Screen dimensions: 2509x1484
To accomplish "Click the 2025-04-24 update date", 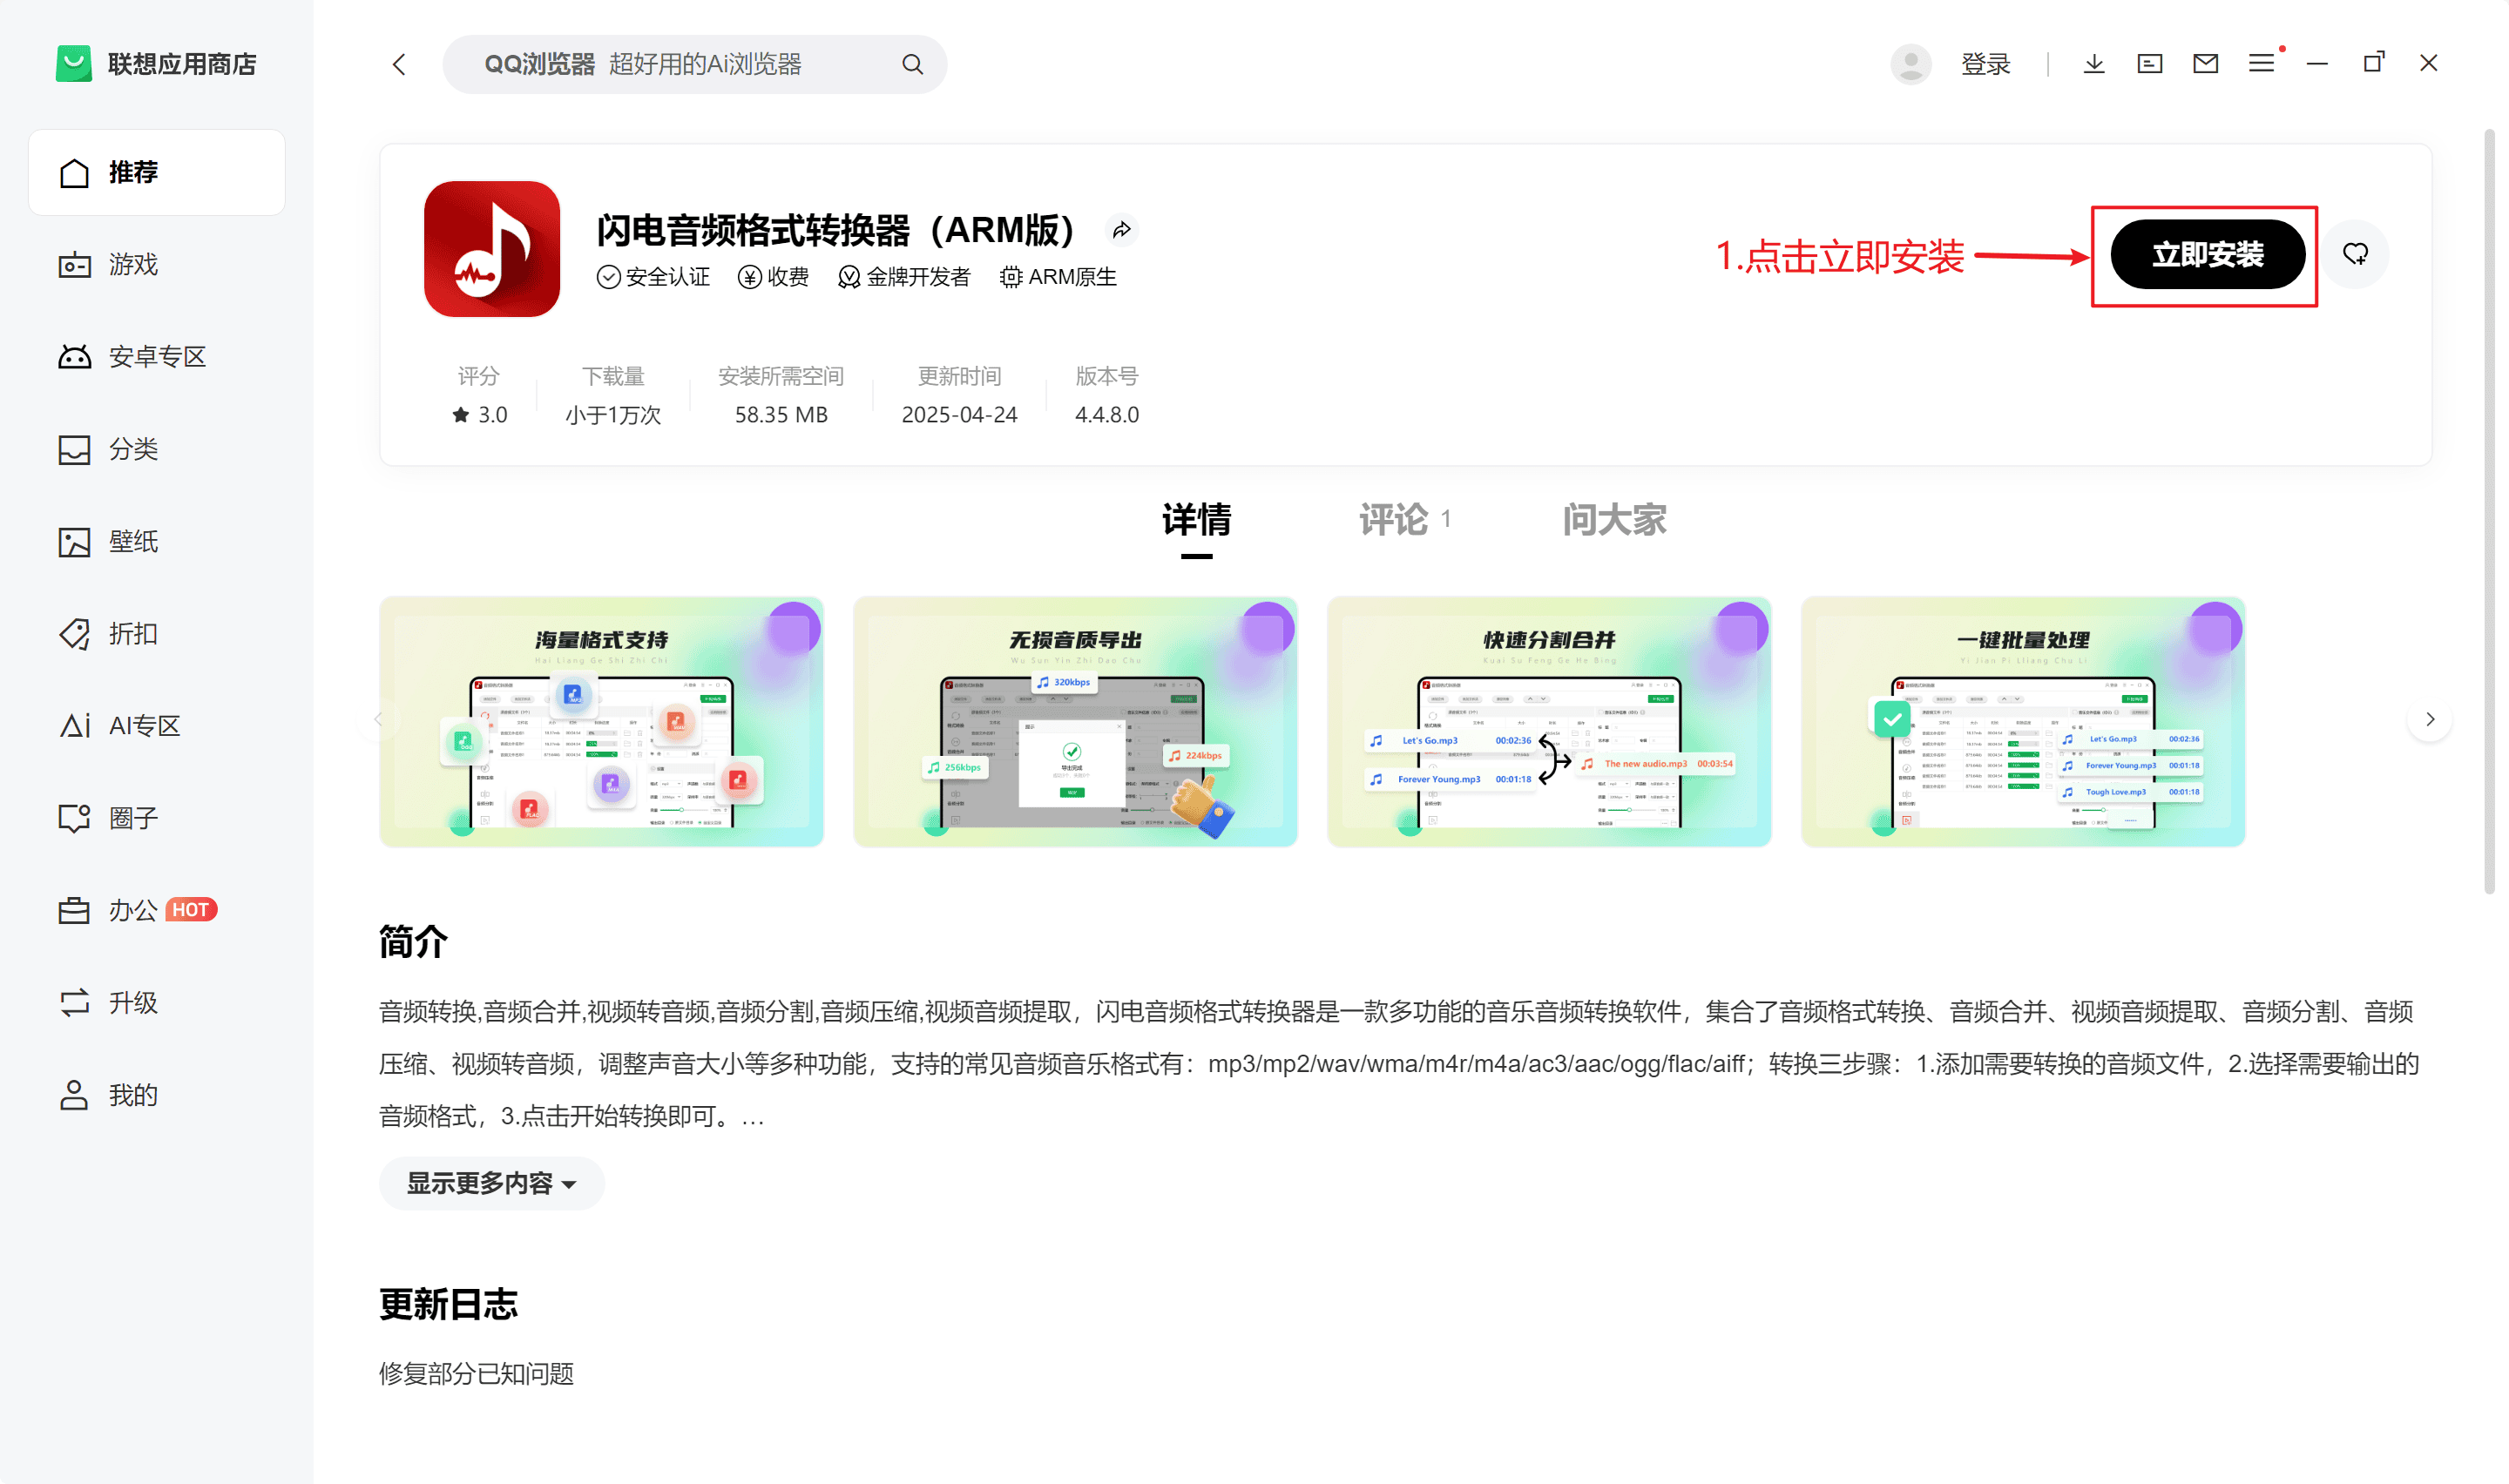I will click(959, 415).
